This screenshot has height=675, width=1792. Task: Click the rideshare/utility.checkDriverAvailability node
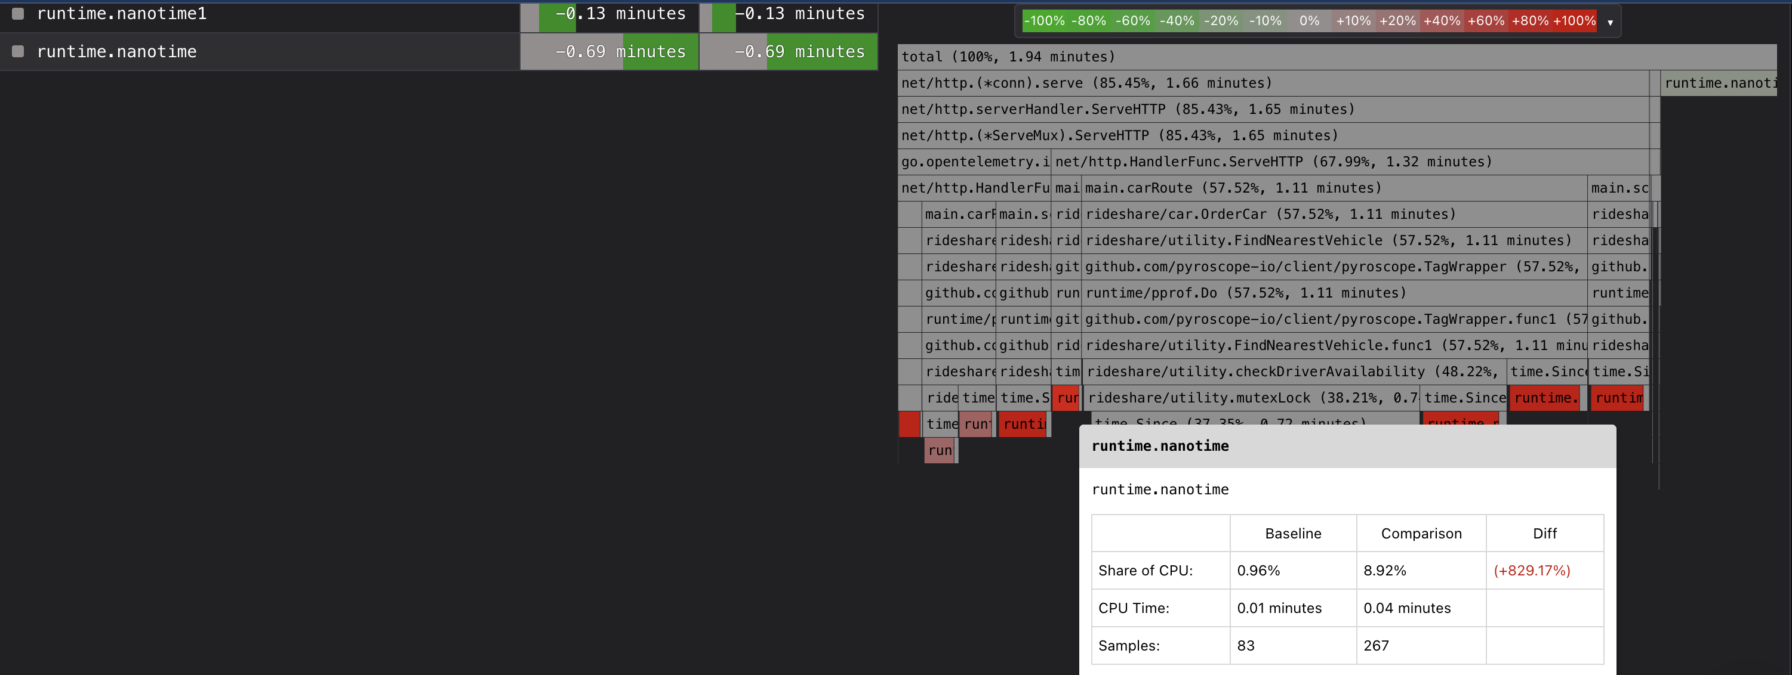coord(1292,372)
